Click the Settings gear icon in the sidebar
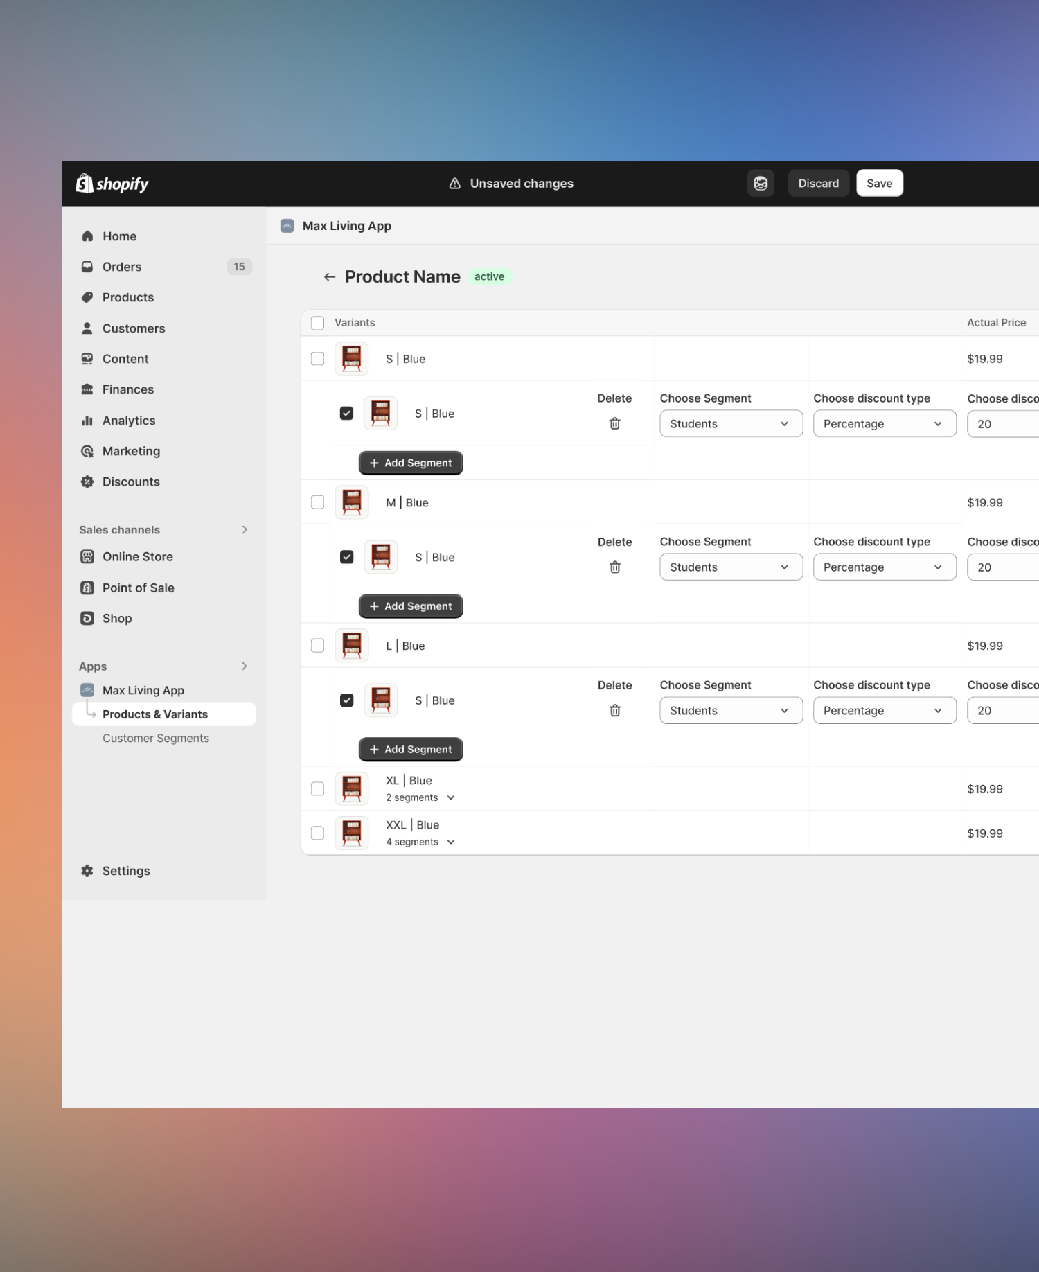The width and height of the screenshot is (1039, 1272). (x=87, y=871)
